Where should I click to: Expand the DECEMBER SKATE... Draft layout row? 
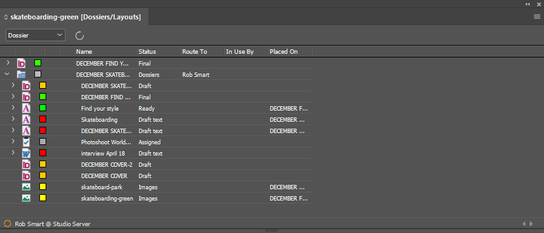coord(13,86)
